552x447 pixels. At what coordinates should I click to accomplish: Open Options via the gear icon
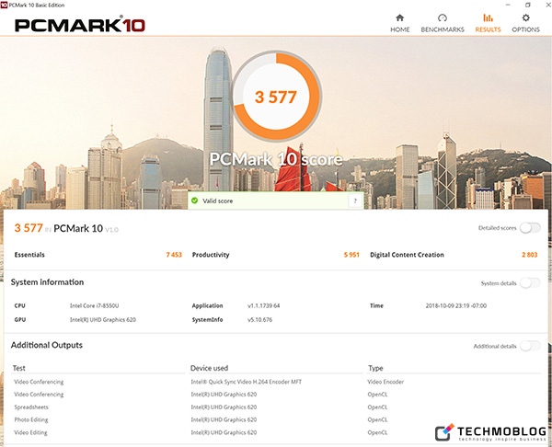click(525, 18)
